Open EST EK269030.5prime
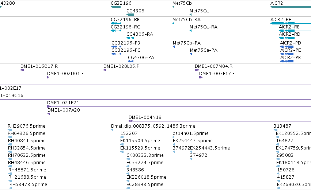The image size is (311, 190). pos(294,185)
